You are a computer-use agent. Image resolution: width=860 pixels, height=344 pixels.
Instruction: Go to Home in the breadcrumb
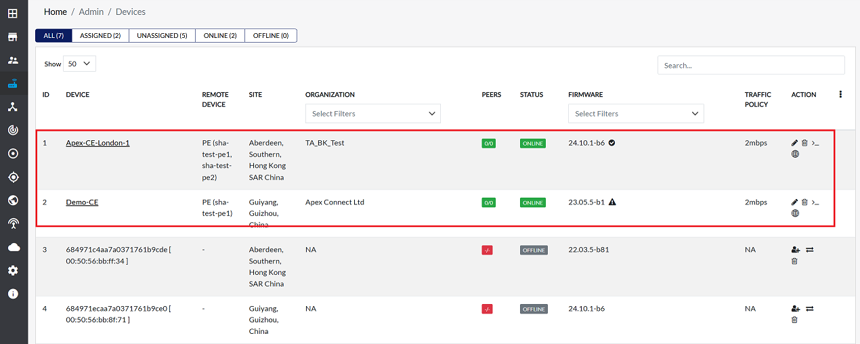pos(56,12)
